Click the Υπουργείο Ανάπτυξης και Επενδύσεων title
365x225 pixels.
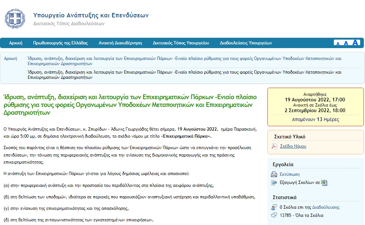91,15
